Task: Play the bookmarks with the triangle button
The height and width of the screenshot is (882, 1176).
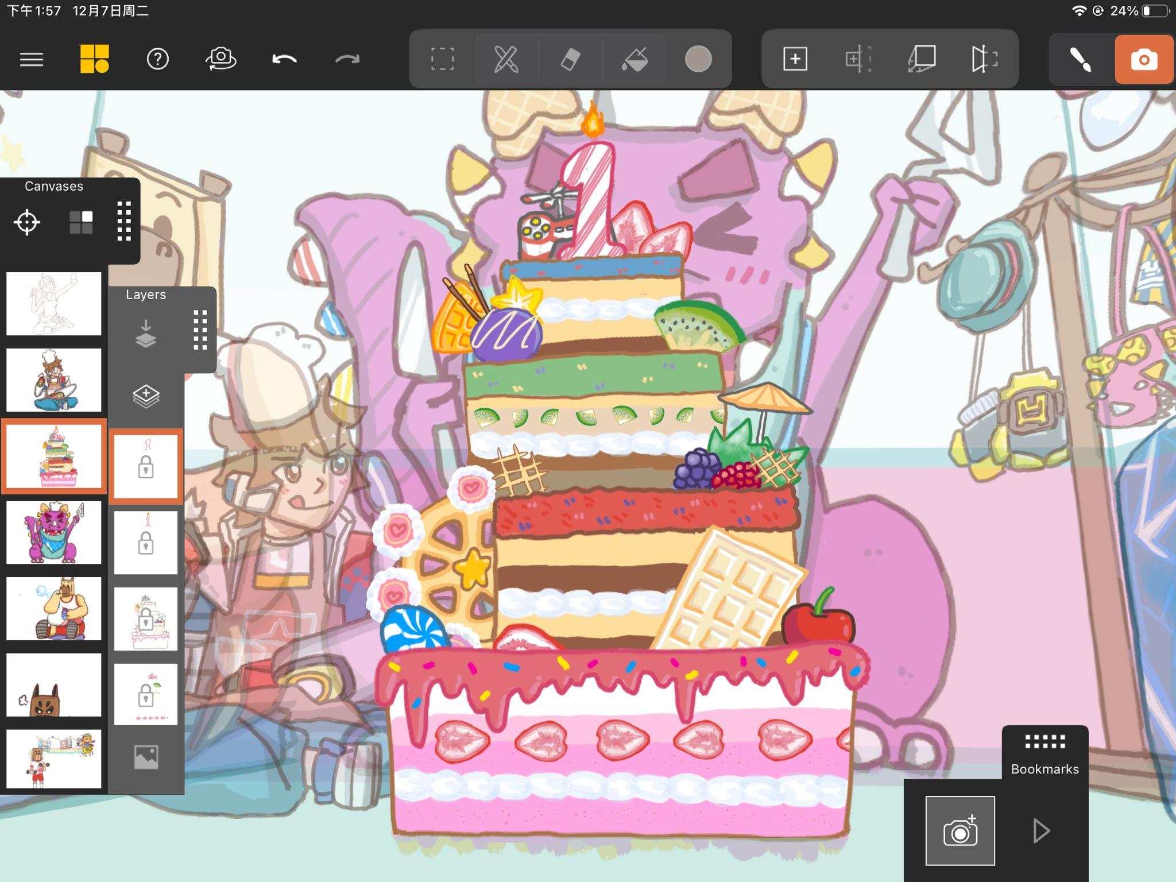Action: [x=1041, y=830]
